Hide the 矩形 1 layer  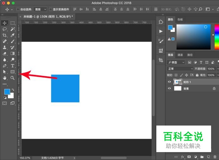169,82
